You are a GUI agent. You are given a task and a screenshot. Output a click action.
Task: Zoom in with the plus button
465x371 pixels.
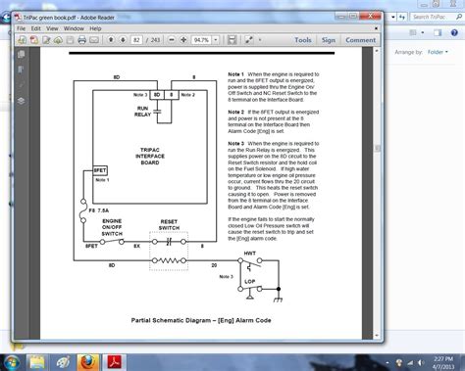[183, 40]
